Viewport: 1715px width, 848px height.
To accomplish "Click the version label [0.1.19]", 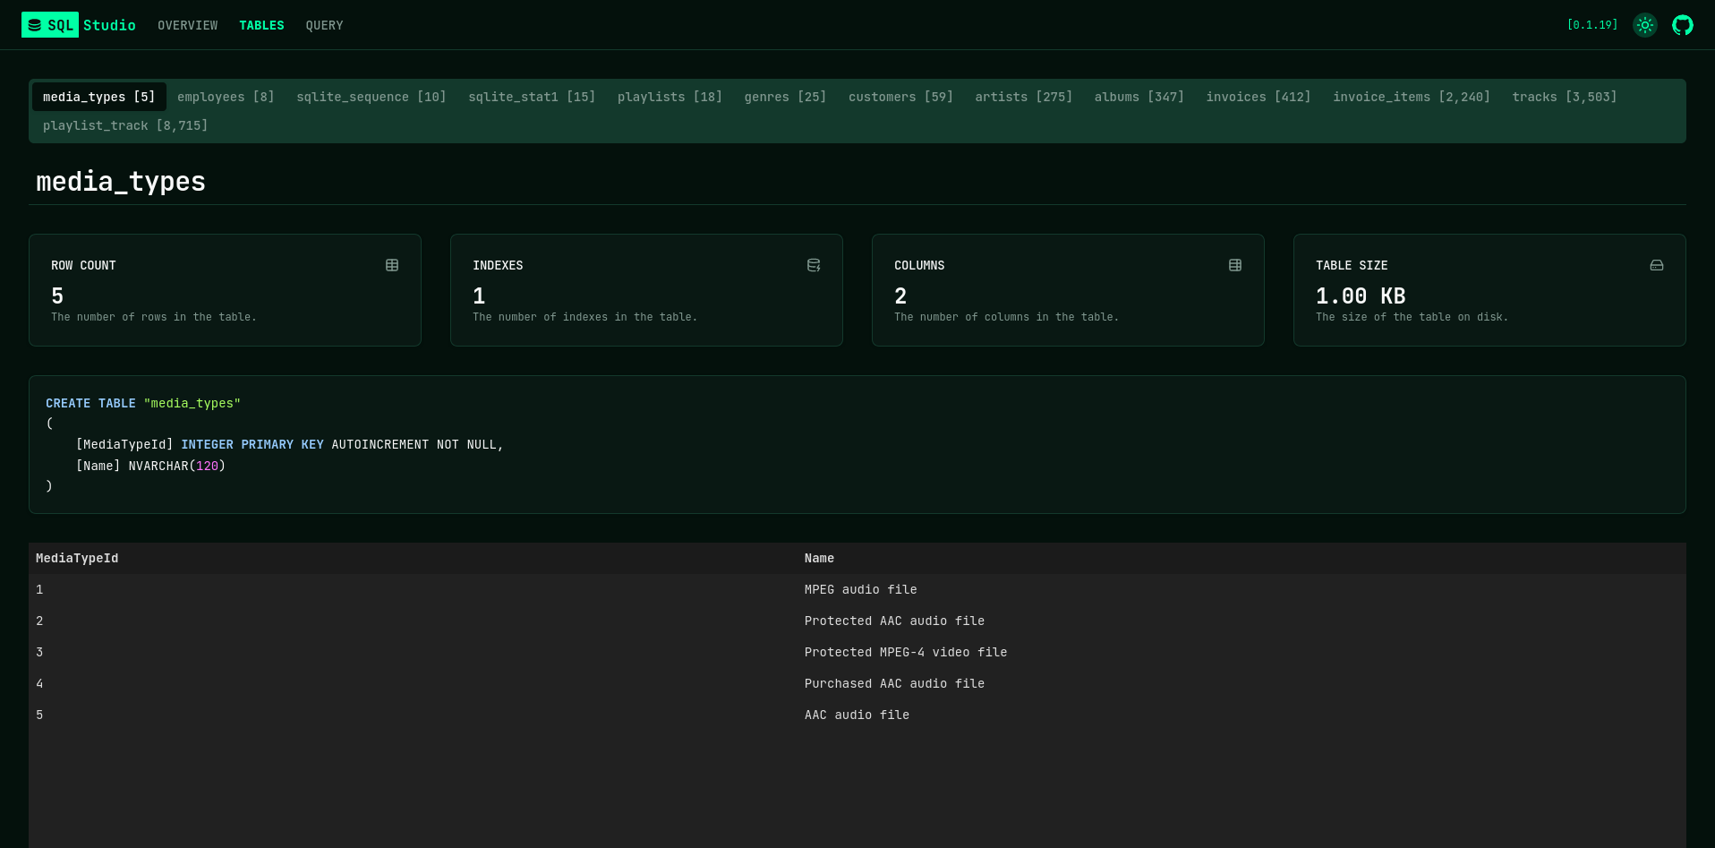I will (x=1592, y=25).
